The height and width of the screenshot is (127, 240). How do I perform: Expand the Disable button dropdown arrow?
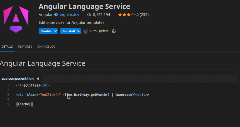click(55, 31)
